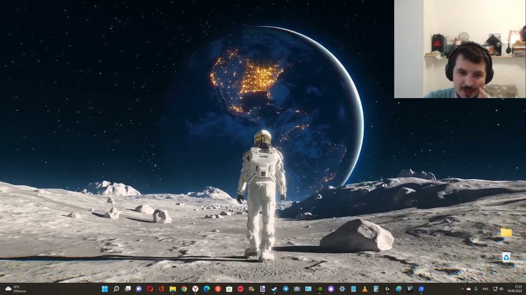Image resolution: width=526 pixels, height=295 pixels.
Task: Open File Explorer on the taskbar
Action: (x=173, y=289)
